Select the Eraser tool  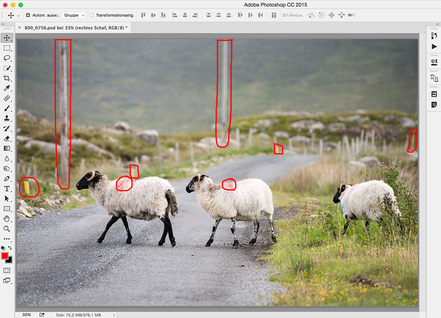pos(7,138)
